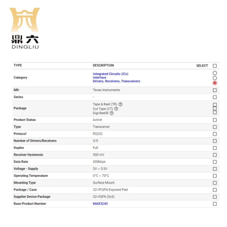
Task: Select the Integrated Circuits (ICs) radio button
Action: coord(215,73)
